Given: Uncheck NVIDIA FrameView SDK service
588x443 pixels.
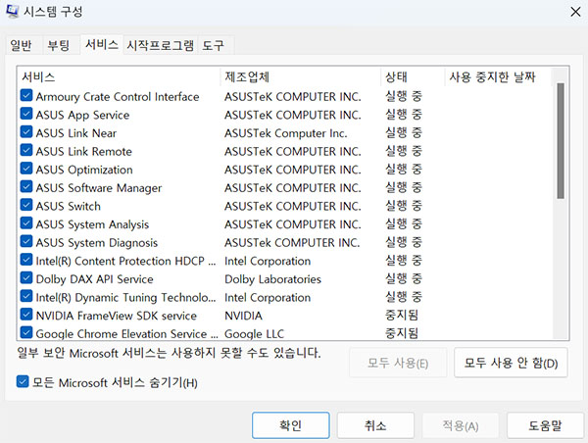Looking at the screenshot, I should [26, 315].
